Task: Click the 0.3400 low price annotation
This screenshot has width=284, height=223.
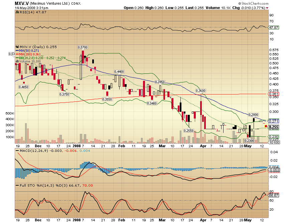Action: coord(152,103)
